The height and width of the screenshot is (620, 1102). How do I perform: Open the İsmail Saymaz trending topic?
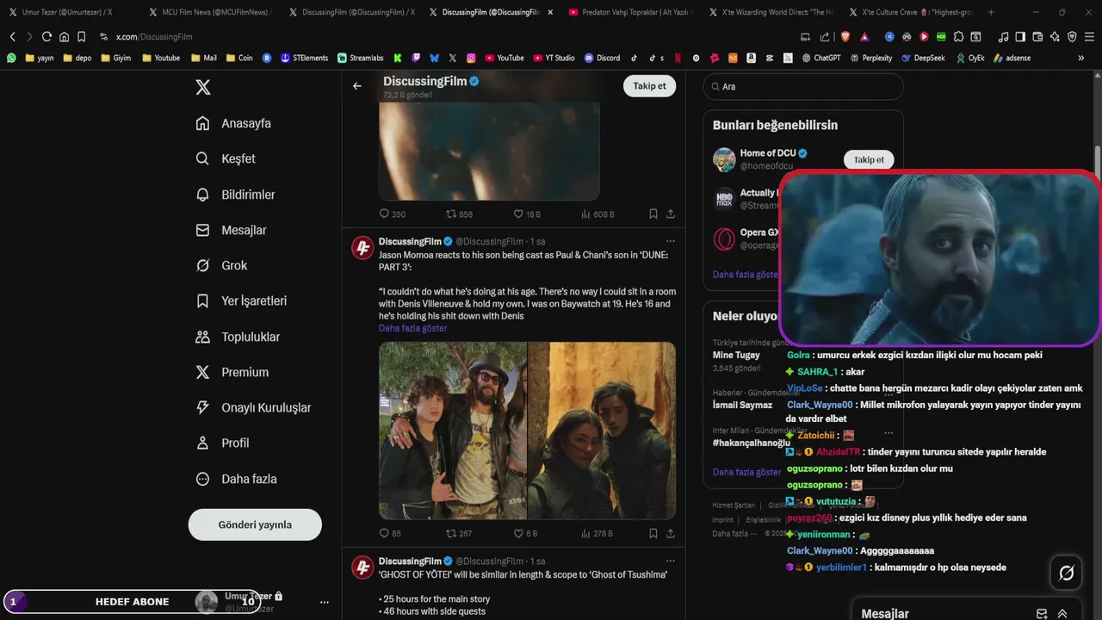[742, 405]
